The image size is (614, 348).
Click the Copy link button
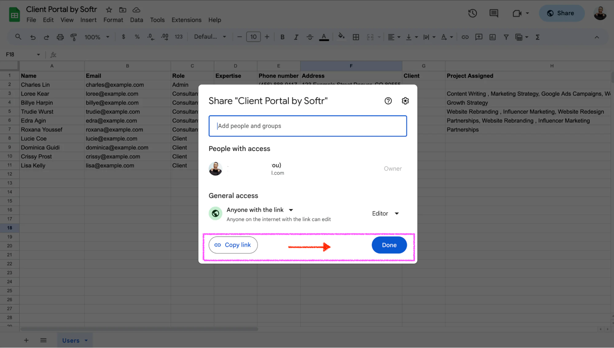tap(233, 245)
